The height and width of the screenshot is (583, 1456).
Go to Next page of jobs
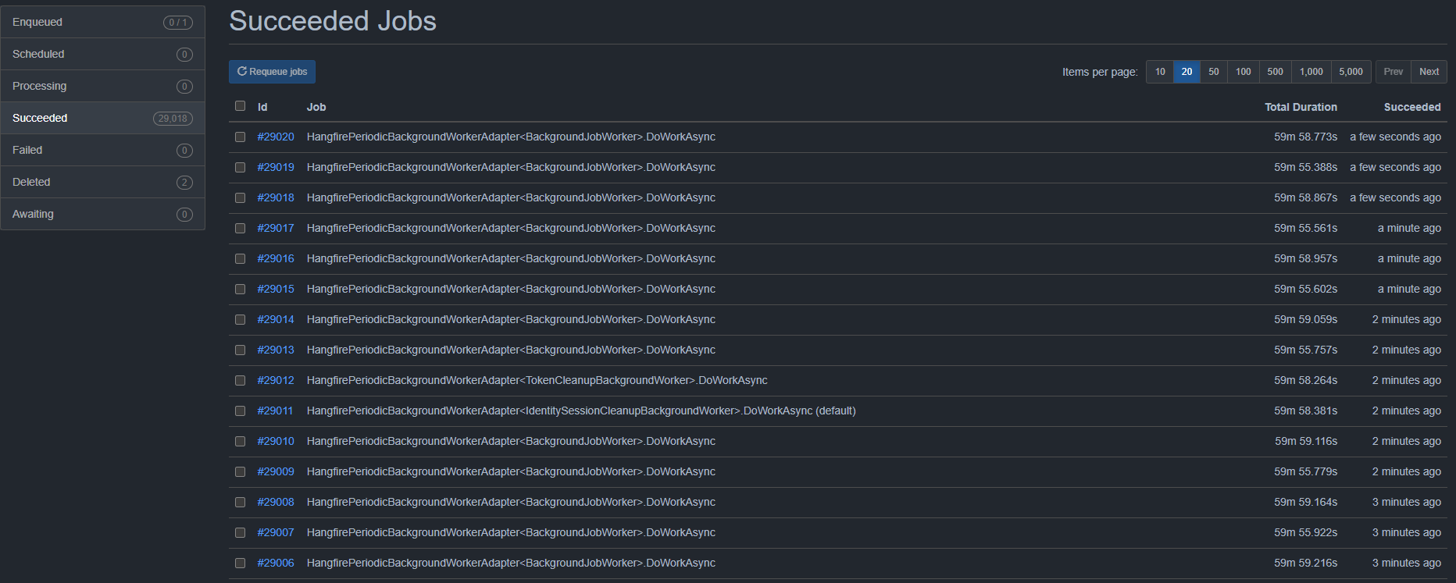click(1429, 72)
